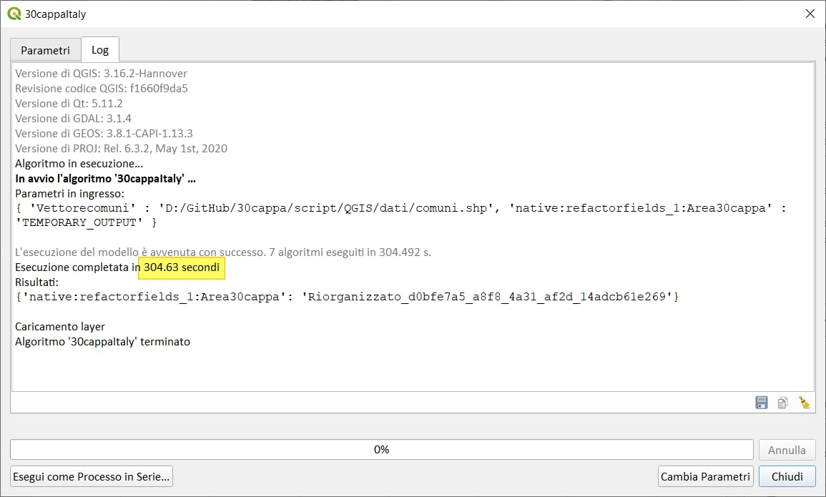Click the 'Caricamento layer' log line

click(x=60, y=327)
